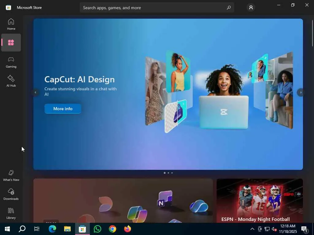This screenshot has height=235, width=314.
Task: Open Windows Start menu
Action: click(7, 229)
